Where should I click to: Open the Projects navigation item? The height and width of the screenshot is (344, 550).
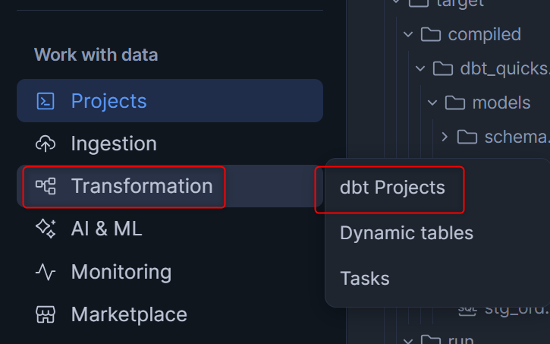108,101
